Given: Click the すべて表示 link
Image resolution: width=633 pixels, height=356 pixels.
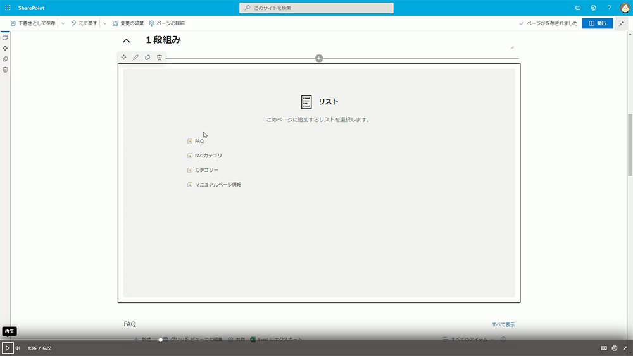Looking at the screenshot, I should coord(503,324).
